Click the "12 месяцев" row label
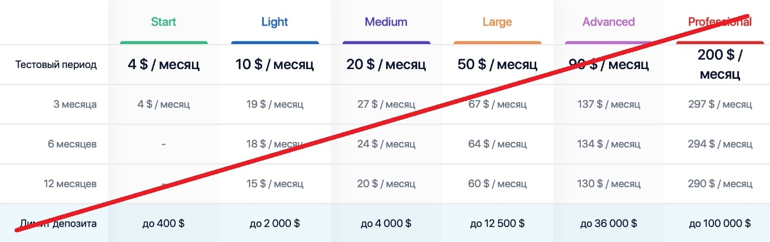Image resolution: width=770 pixels, height=242 pixels. click(70, 184)
